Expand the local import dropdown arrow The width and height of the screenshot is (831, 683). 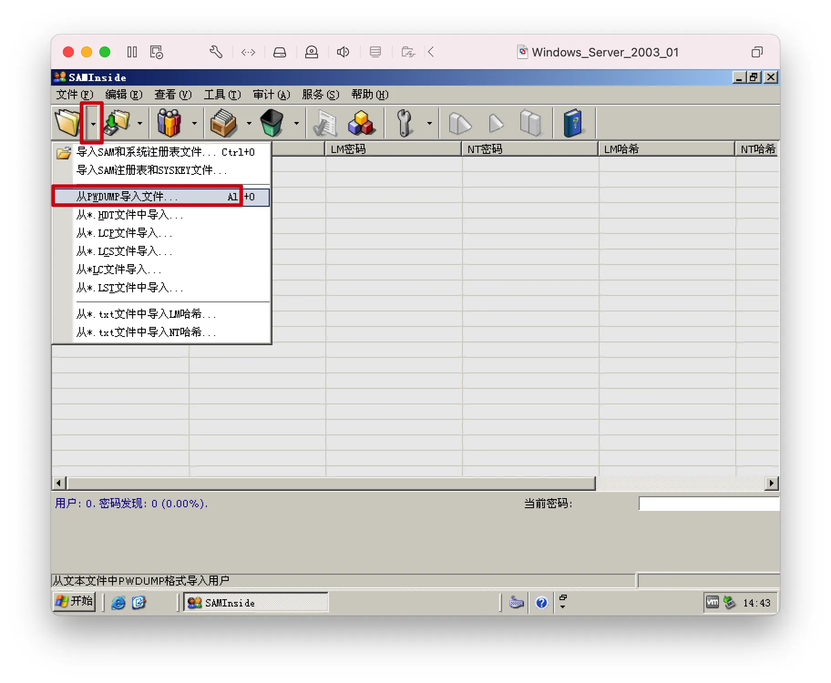(x=140, y=123)
